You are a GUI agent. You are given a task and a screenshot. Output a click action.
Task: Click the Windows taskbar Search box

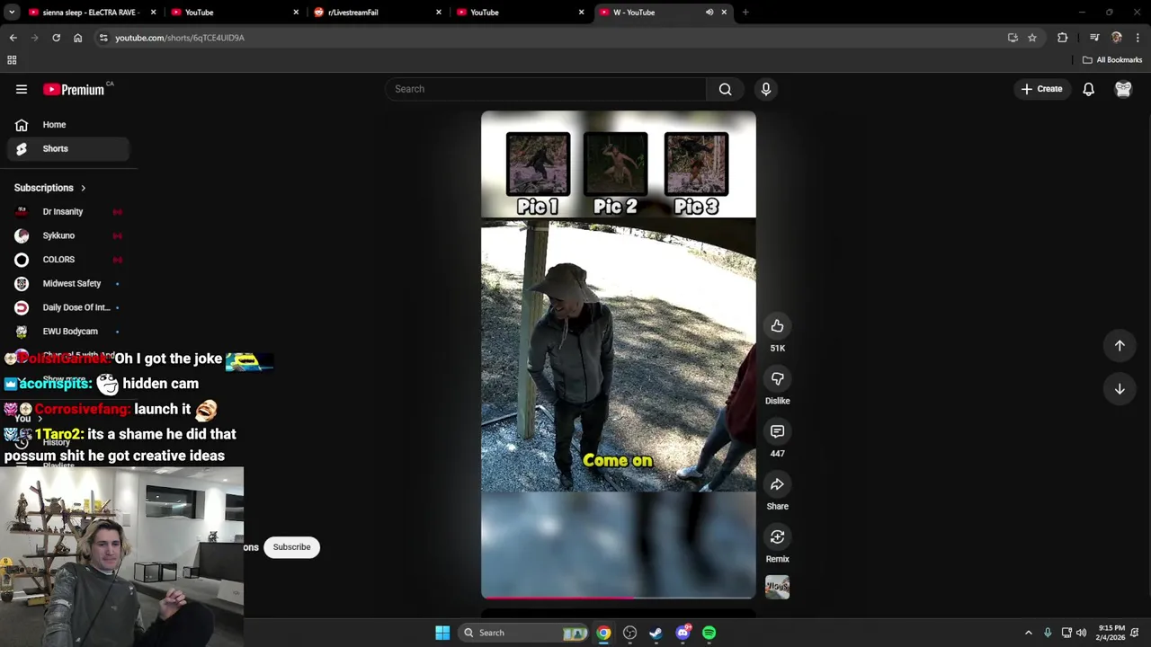click(523, 633)
